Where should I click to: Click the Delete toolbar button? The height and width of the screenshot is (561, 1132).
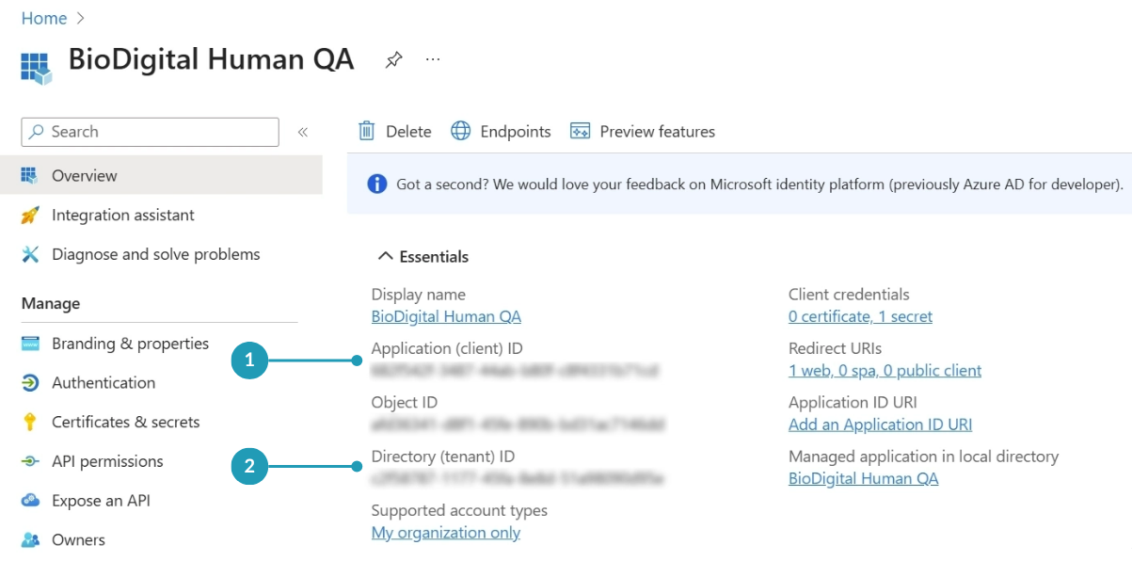coord(394,131)
